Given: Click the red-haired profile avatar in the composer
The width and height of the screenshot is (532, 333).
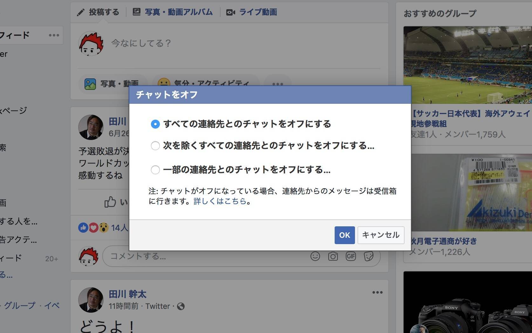Looking at the screenshot, I should coord(91,43).
